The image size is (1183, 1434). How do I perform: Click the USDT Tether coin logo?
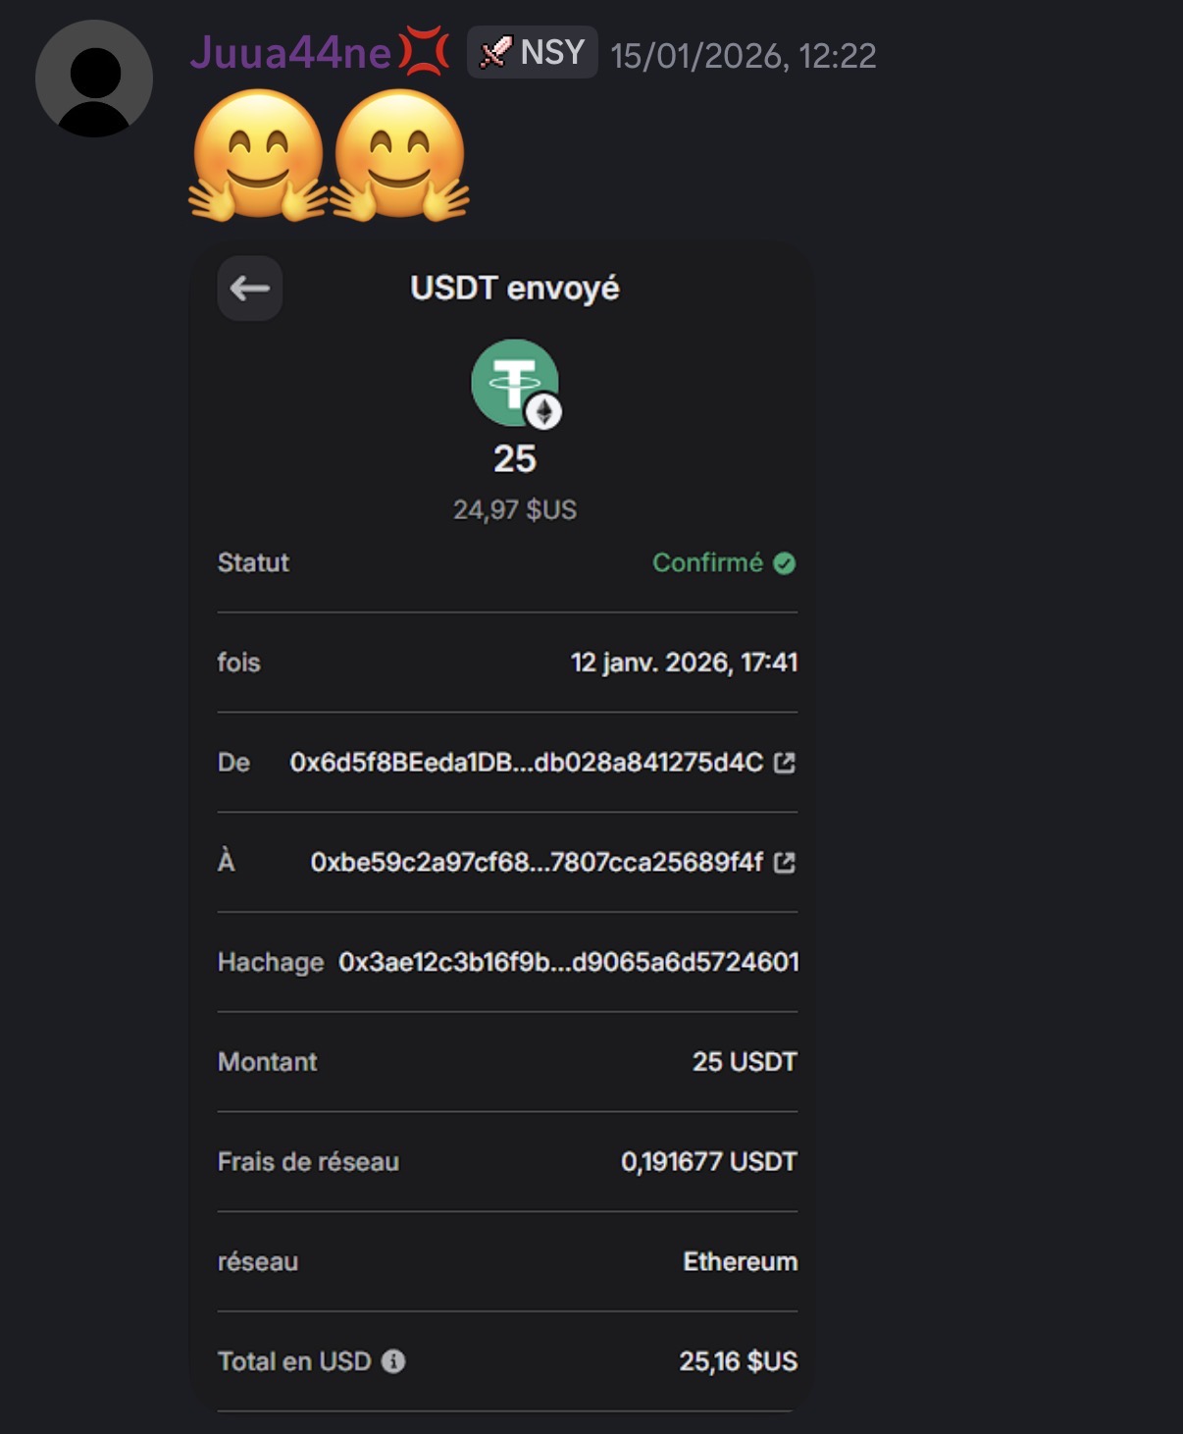pos(514,383)
